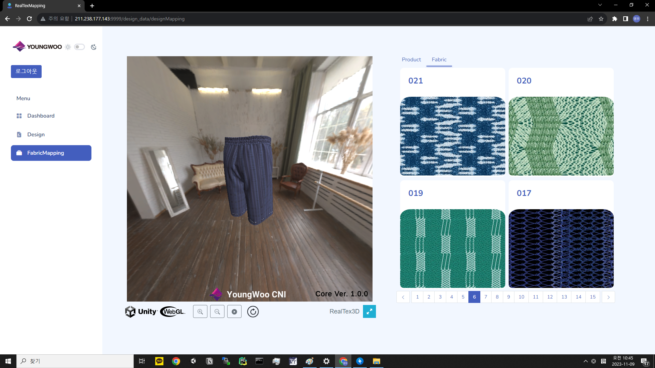655x368 pixels.
Task: Click the sun light-mode icon
Action: 68,47
